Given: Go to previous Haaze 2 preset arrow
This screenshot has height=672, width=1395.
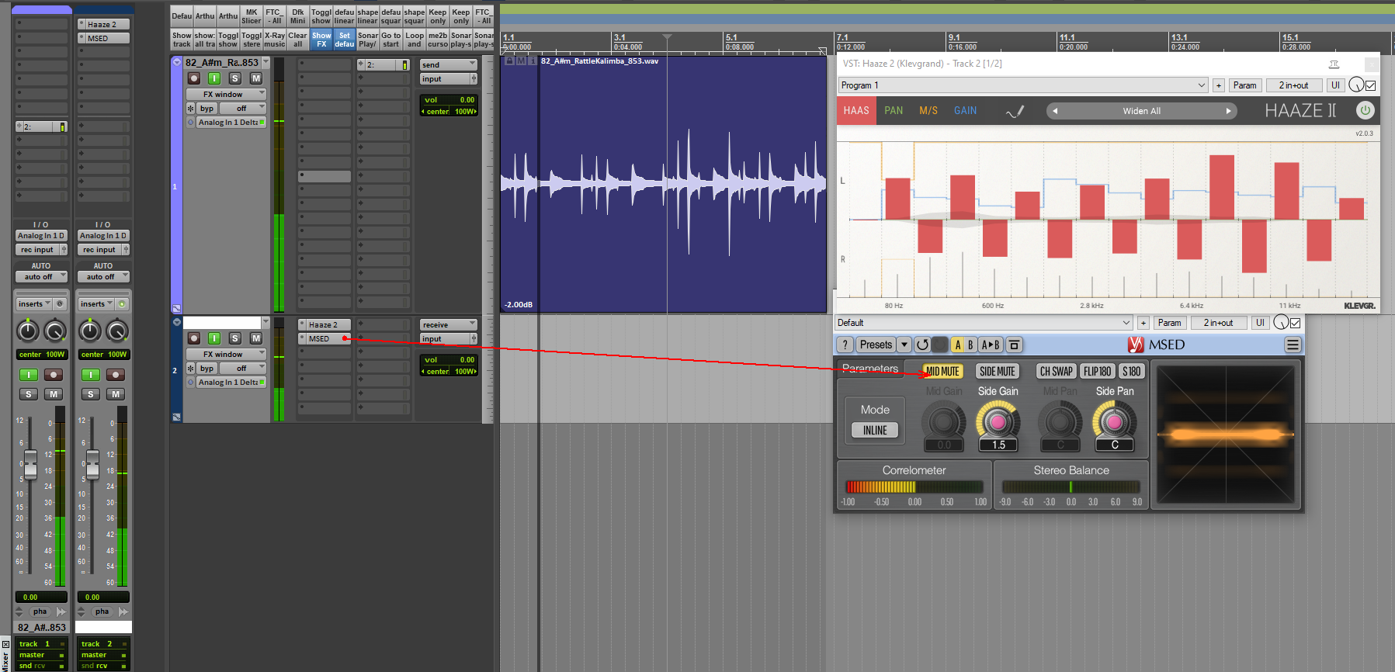Looking at the screenshot, I should (1054, 111).
